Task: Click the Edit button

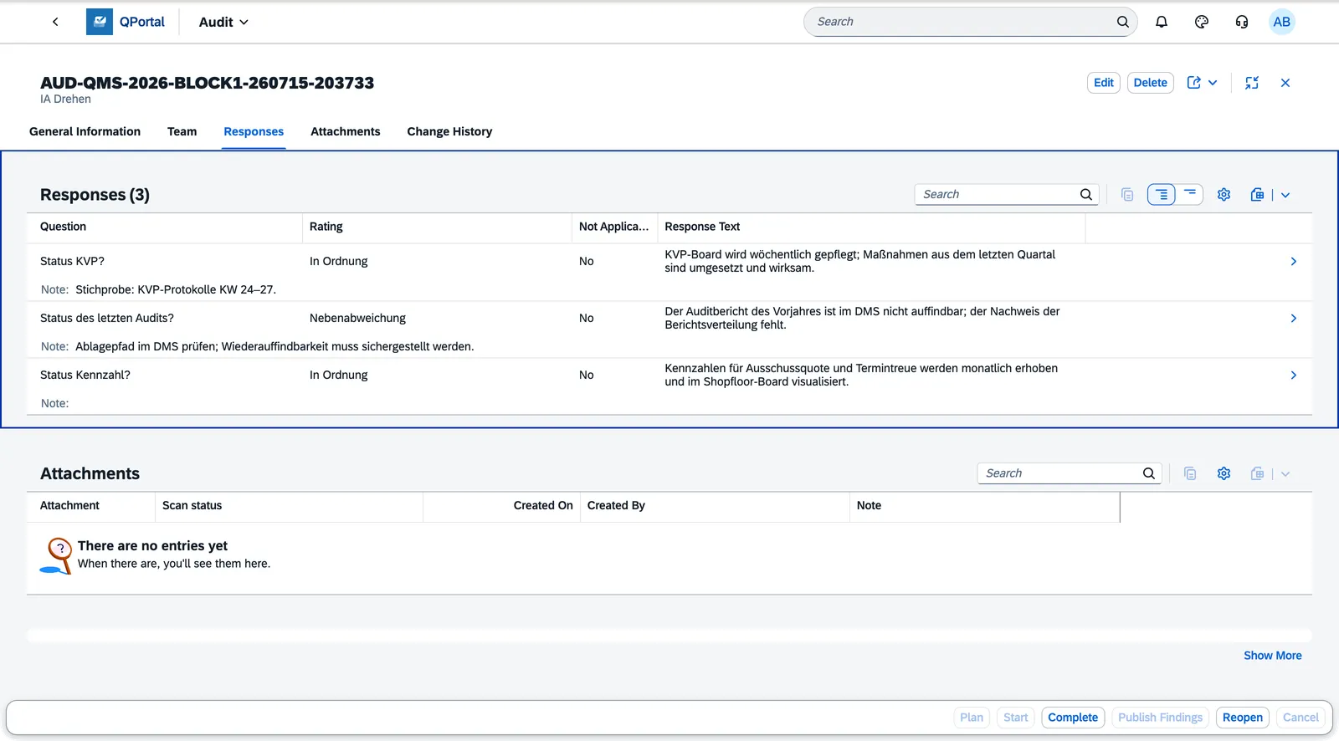Action: click(1104, 83)
